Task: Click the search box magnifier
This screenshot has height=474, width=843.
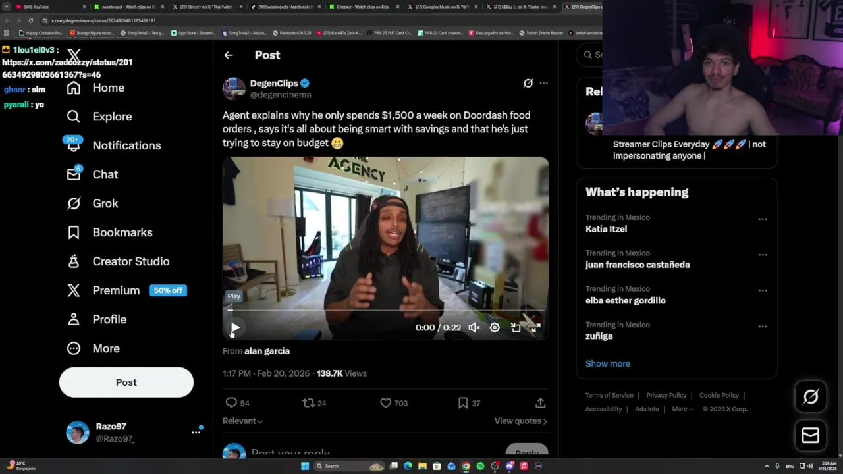Action: coord(588,55)
